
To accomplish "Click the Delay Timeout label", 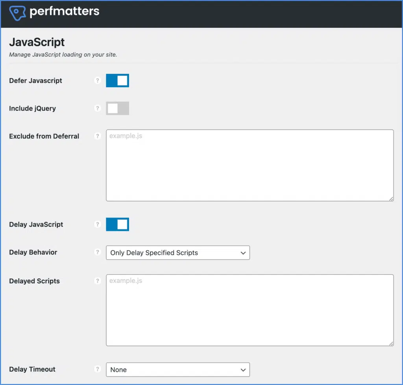I will click(x=32, y=369).
